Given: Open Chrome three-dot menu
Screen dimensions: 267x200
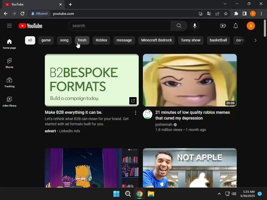Looking at the screenshot, I should [261, 14].
